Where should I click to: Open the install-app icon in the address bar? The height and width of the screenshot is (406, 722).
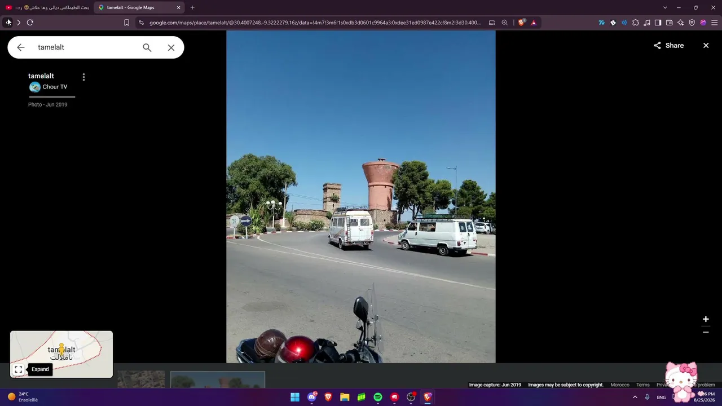coord(492,23)
